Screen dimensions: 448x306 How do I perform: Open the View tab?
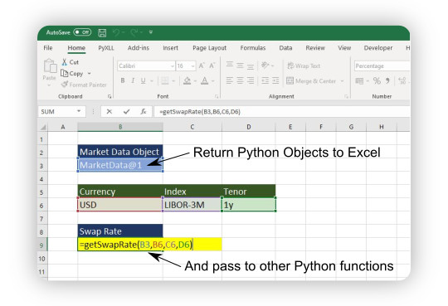[x=344, y=48]
